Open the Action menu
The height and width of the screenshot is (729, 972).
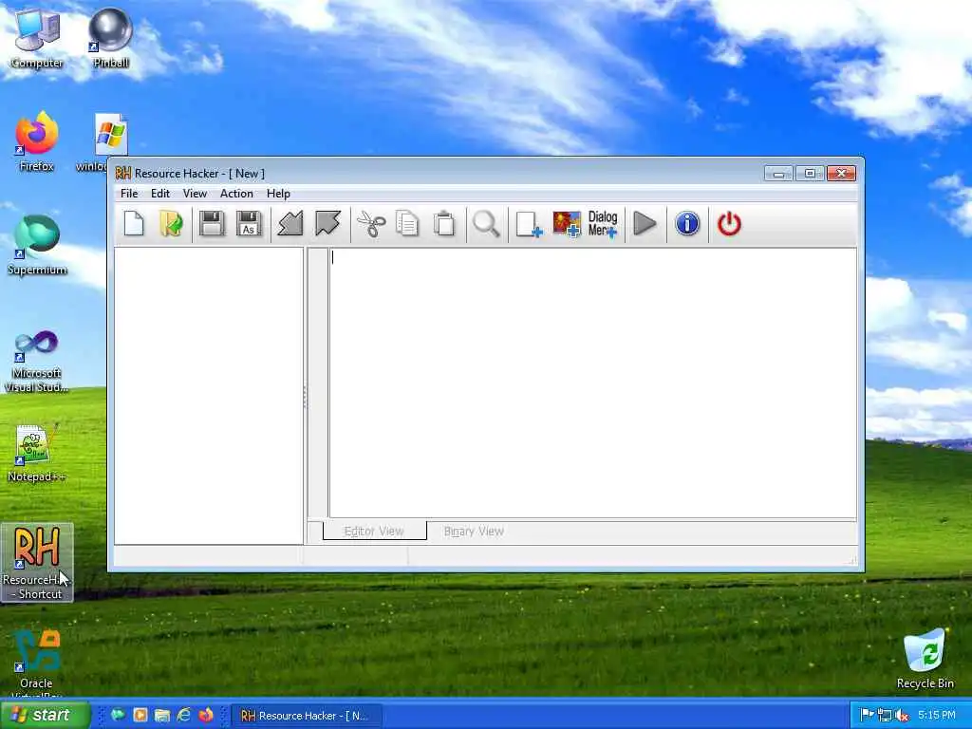pyautogui.click(x=236, y=194)
